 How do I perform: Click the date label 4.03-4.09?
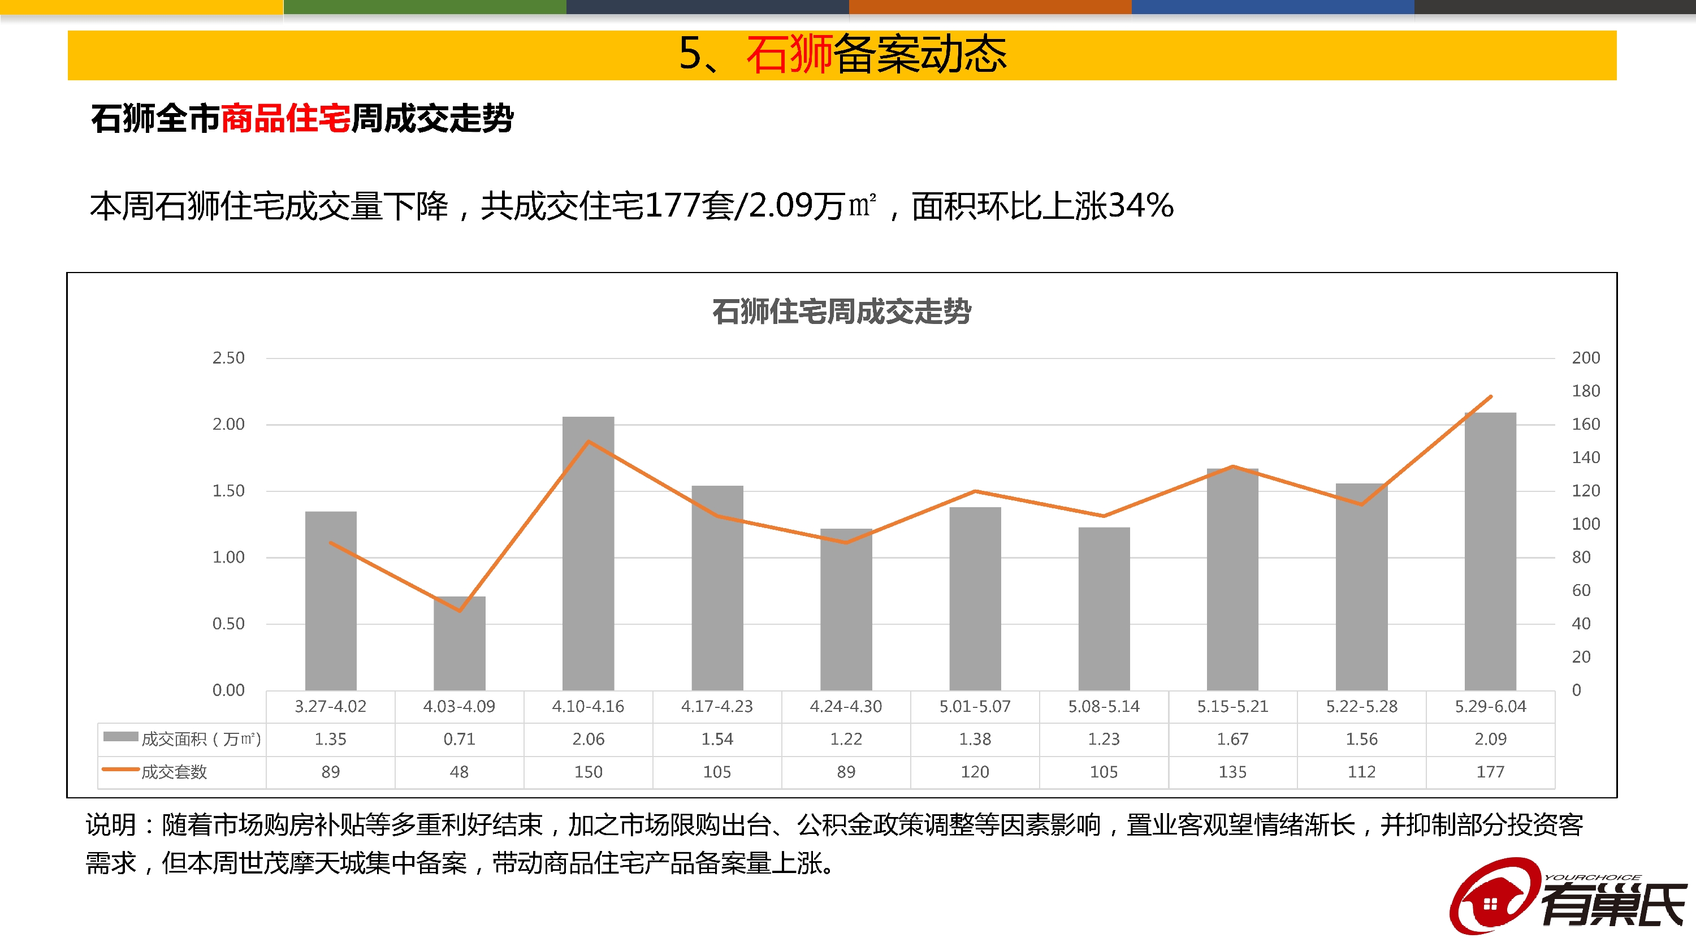tap(460, 706)
